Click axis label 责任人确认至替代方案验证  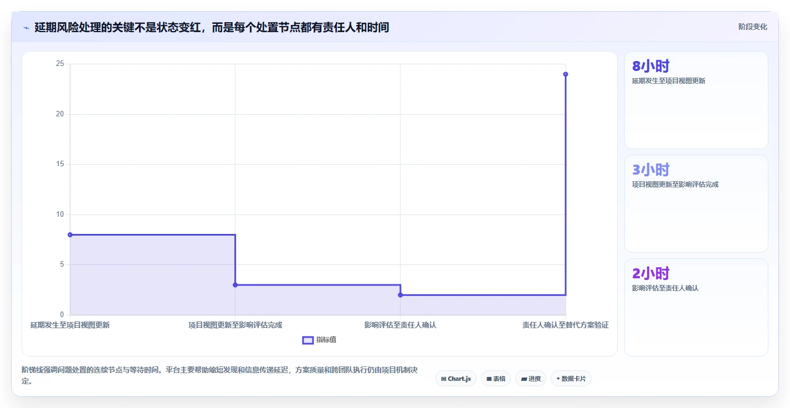pyautogui.click(x=566, y=325)
